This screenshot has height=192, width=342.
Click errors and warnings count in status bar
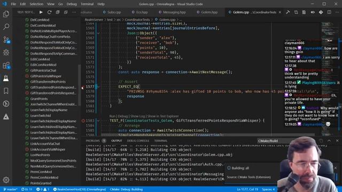43,189
